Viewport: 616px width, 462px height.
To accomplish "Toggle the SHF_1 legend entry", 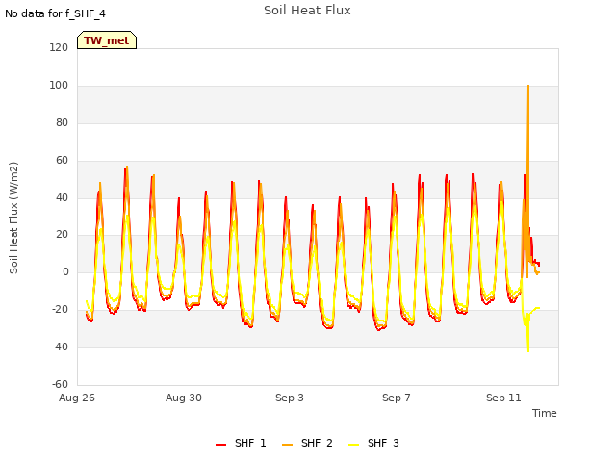I will pyautogui.click(x=241, y=443).
